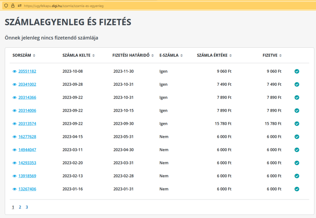Click paid checkmark in the 2023-02-20 row

[297, 163]
